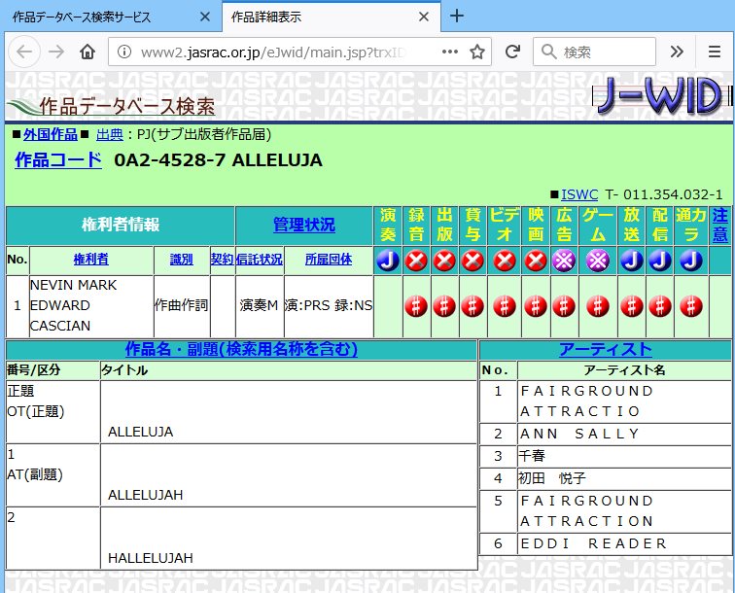Click the red X icon under 映画
Image resolution: width=735 pixels, height=593 pixels.
536,261
